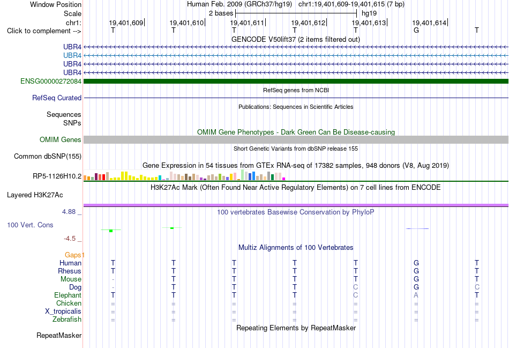Click the X_tropicalis alignment row label
The width and height of the screenshot is (509, 348).
63,312
